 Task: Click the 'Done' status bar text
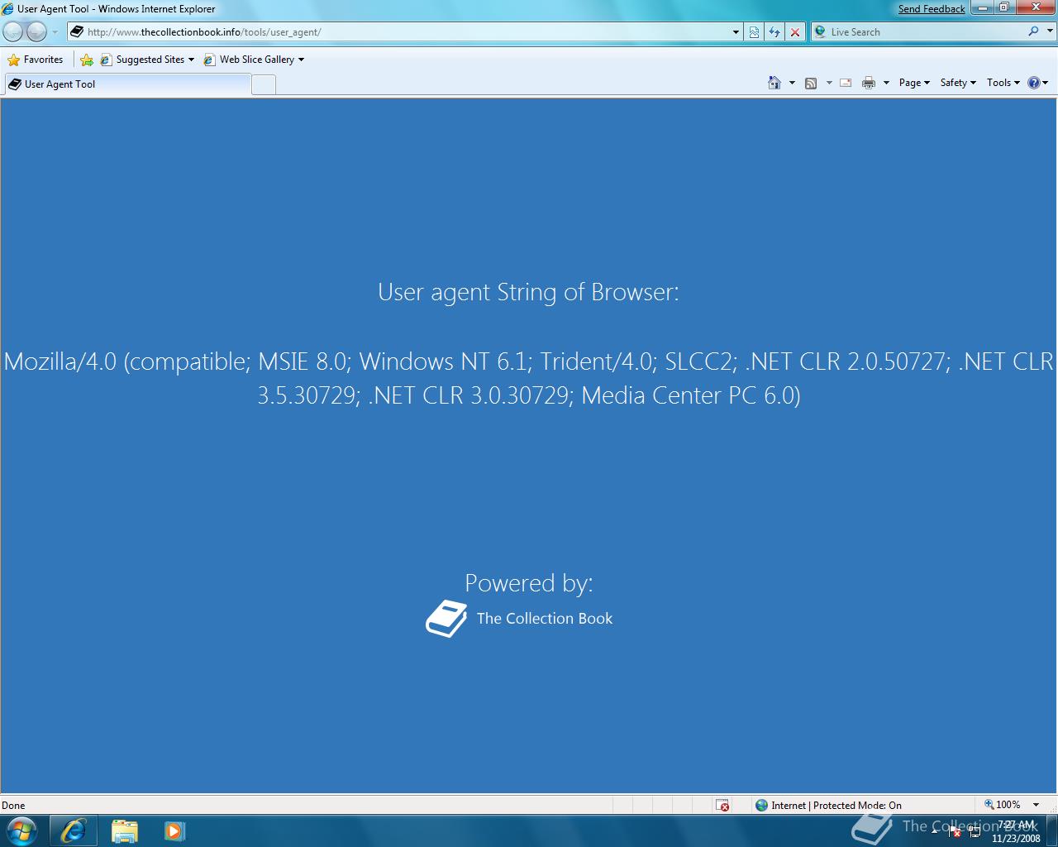point(13,805)
